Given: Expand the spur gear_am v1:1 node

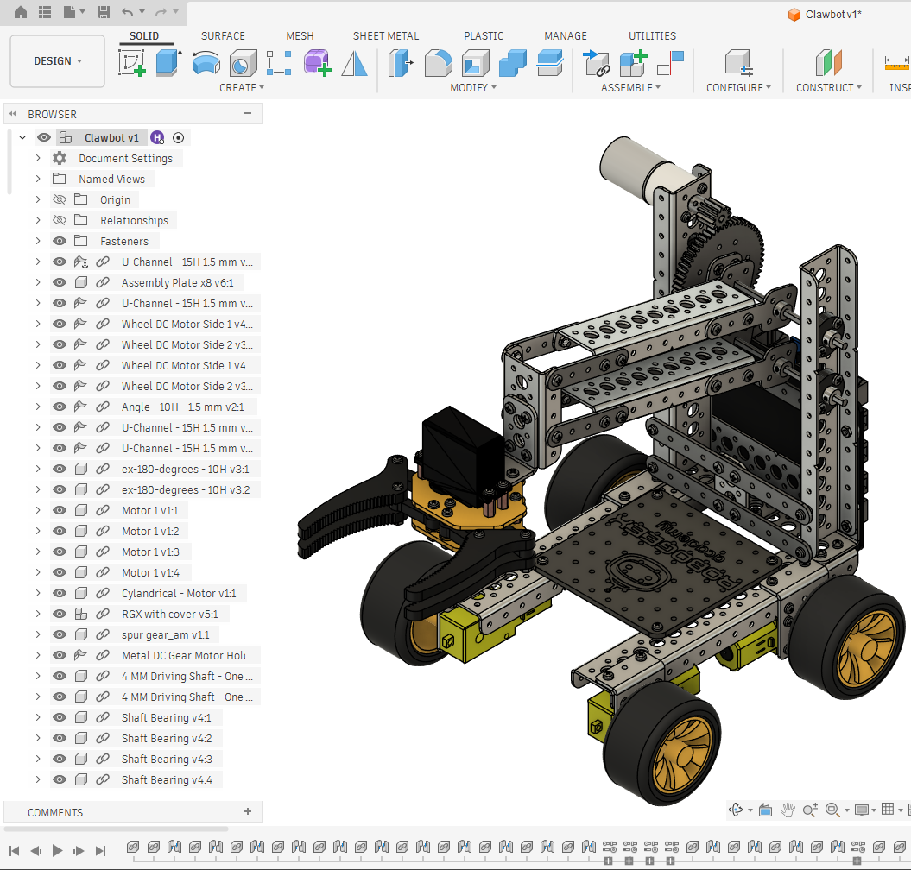Looking at the screenshot, I should point(38,634).
